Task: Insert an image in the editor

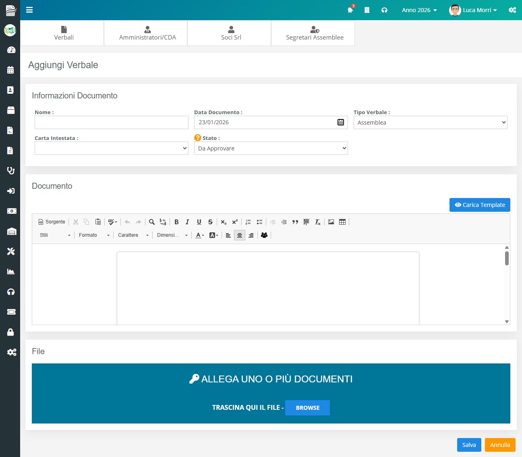Action: (x=331, y=222)
